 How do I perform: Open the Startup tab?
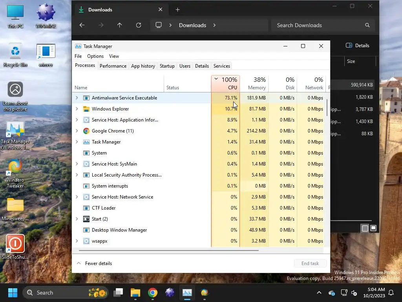coord(167,66)
